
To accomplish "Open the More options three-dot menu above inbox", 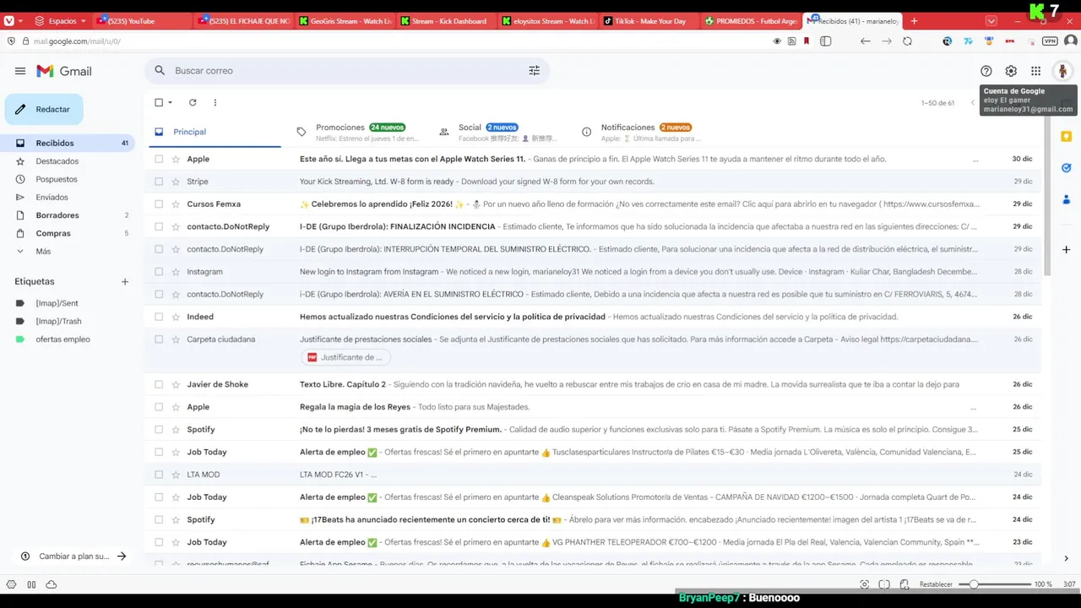I will [x=215, y=102].
